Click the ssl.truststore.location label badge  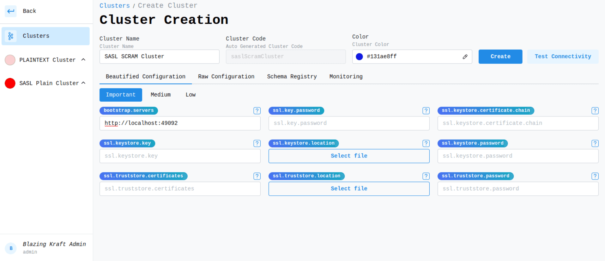[306, 176]
